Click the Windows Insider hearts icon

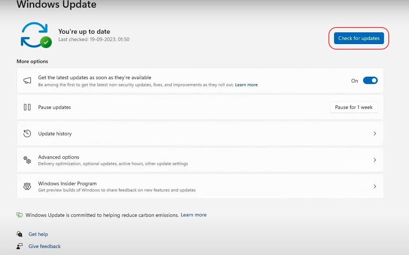[x=27, y=186]
